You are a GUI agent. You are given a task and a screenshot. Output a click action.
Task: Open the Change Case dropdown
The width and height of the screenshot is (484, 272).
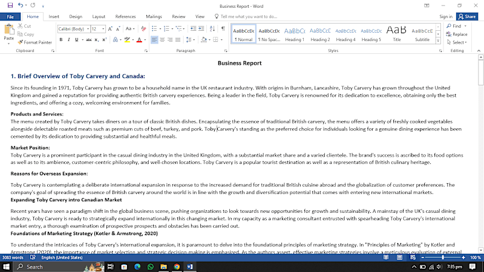coord(130,29)
